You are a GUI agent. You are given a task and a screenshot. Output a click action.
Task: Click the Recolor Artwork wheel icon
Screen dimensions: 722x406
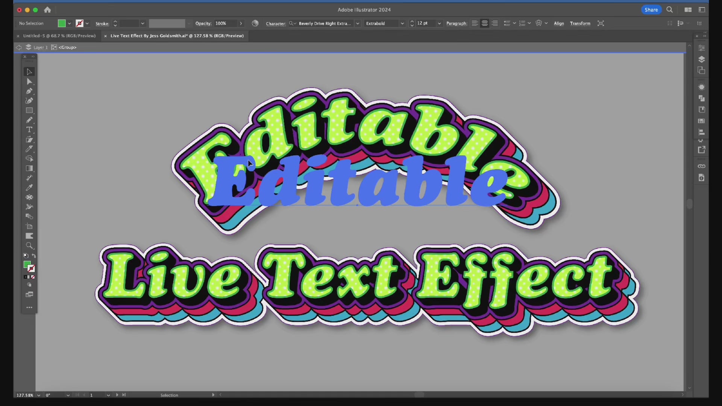255,23
